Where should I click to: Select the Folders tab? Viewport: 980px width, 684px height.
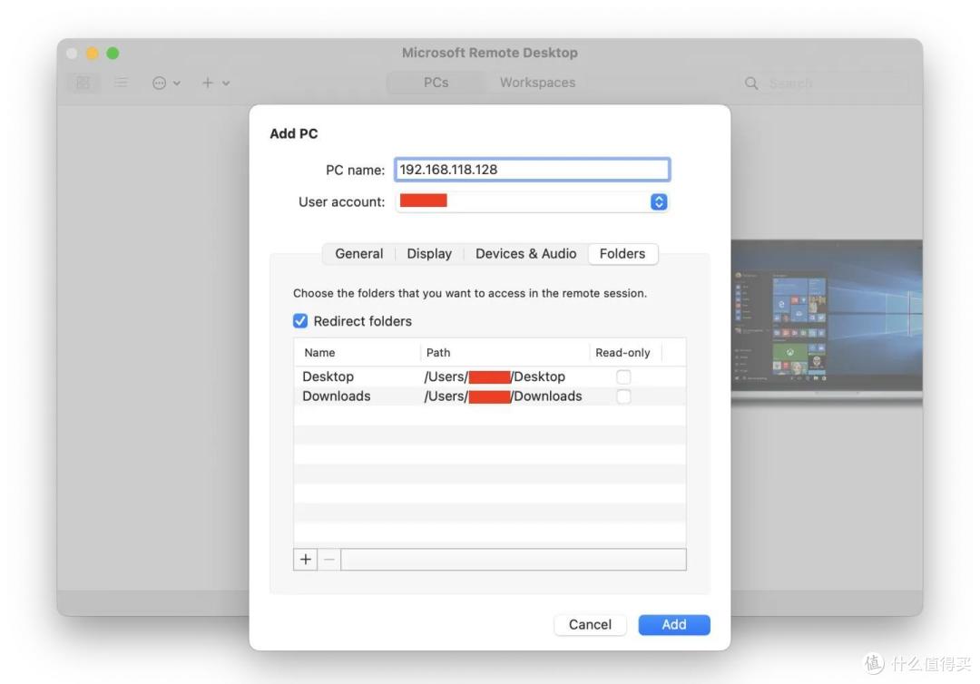[622, 254]
